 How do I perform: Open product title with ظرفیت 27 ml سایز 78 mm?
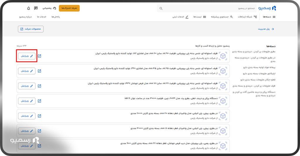153,83
